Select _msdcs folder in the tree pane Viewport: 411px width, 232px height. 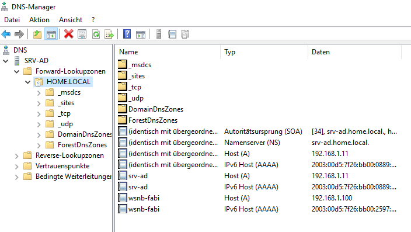click(69, 92)
